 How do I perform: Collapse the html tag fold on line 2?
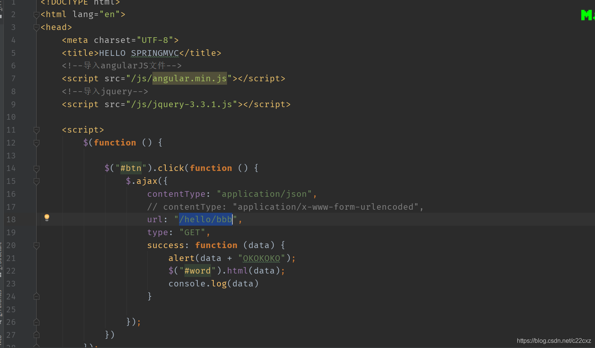(37, 15)
